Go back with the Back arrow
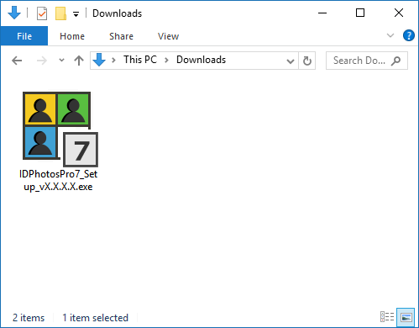Screen dimensions: 419x328 pos(17,61)
